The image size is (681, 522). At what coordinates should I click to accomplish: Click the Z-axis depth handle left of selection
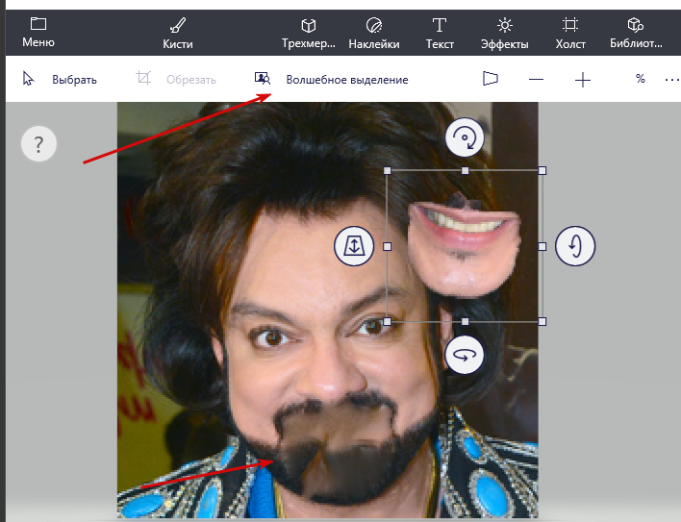[354, 246]
